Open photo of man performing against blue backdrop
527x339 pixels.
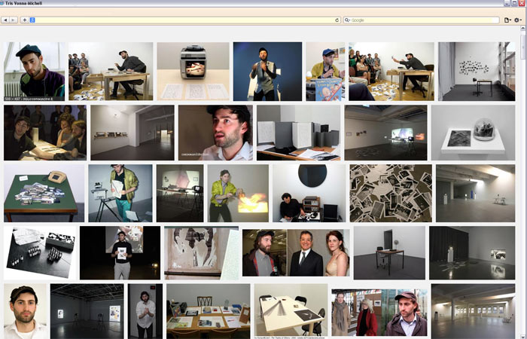pos(267,72)
